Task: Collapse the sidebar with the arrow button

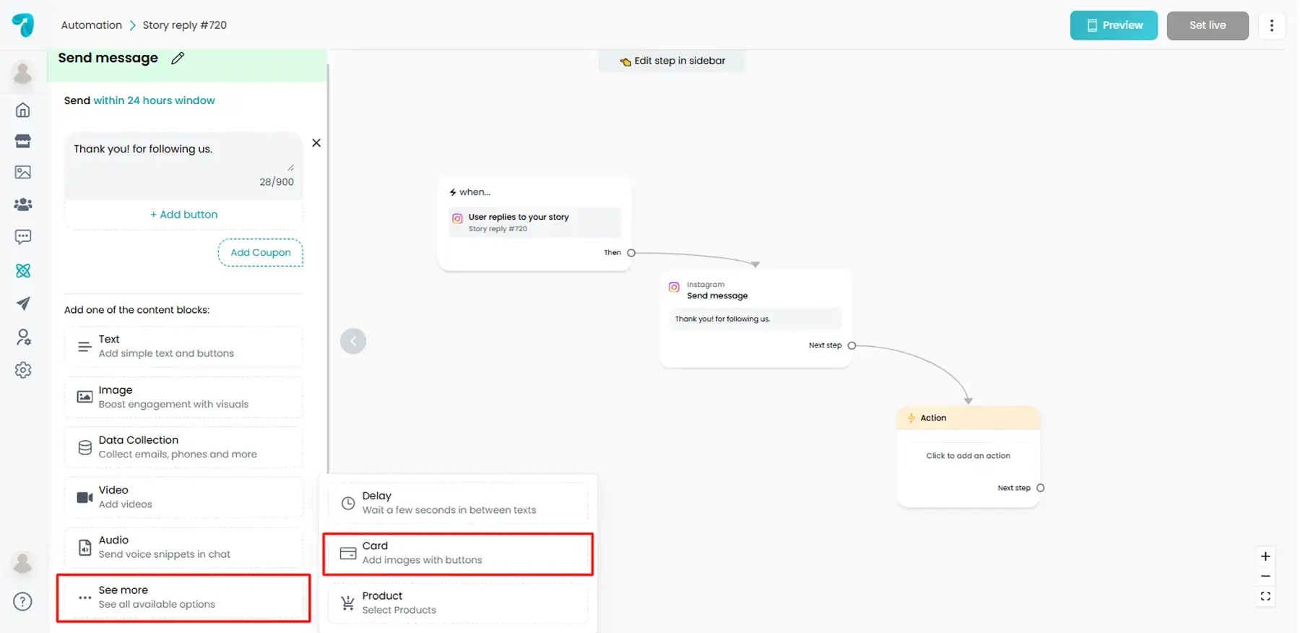Action: tap(353, 341)
